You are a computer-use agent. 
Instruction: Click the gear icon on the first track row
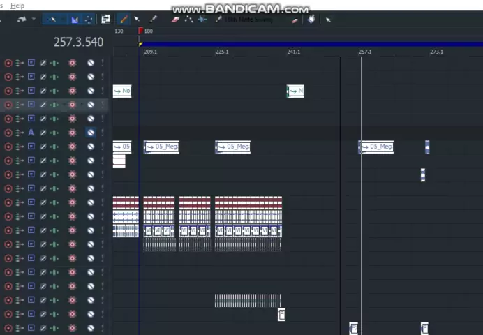pyautogui.click(x=72, y=63)
